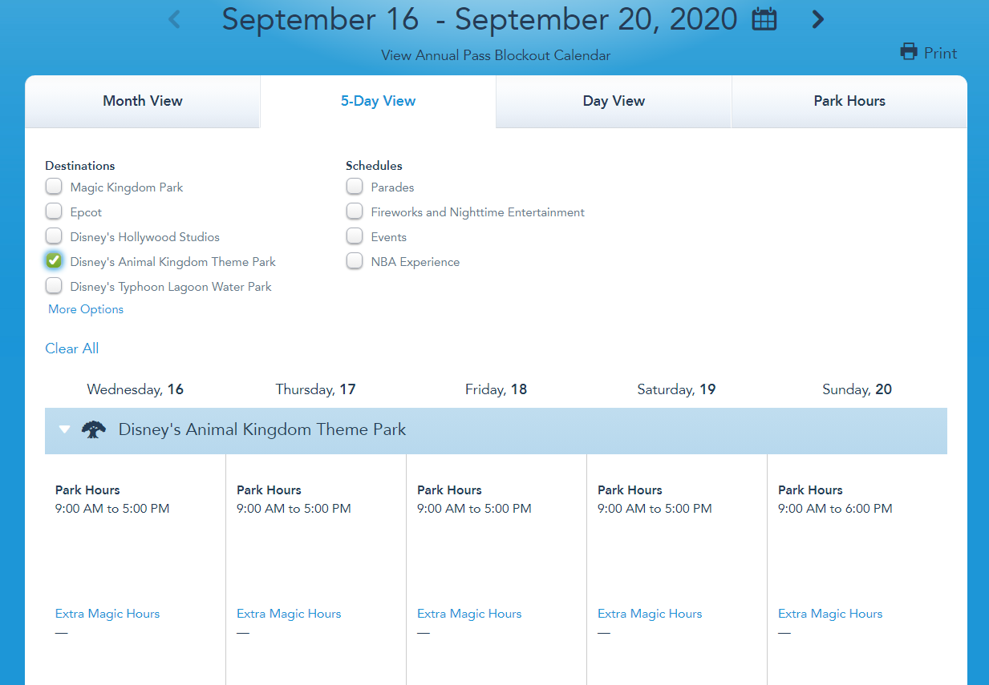Expand More Options under Destinations

86,309
